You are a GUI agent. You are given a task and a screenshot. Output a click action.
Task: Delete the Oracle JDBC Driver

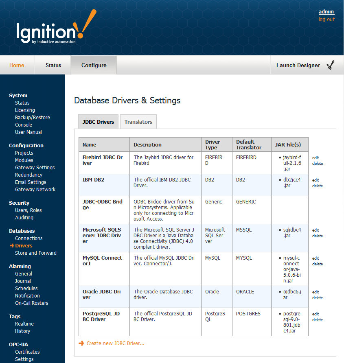click(x=318, y=298)
